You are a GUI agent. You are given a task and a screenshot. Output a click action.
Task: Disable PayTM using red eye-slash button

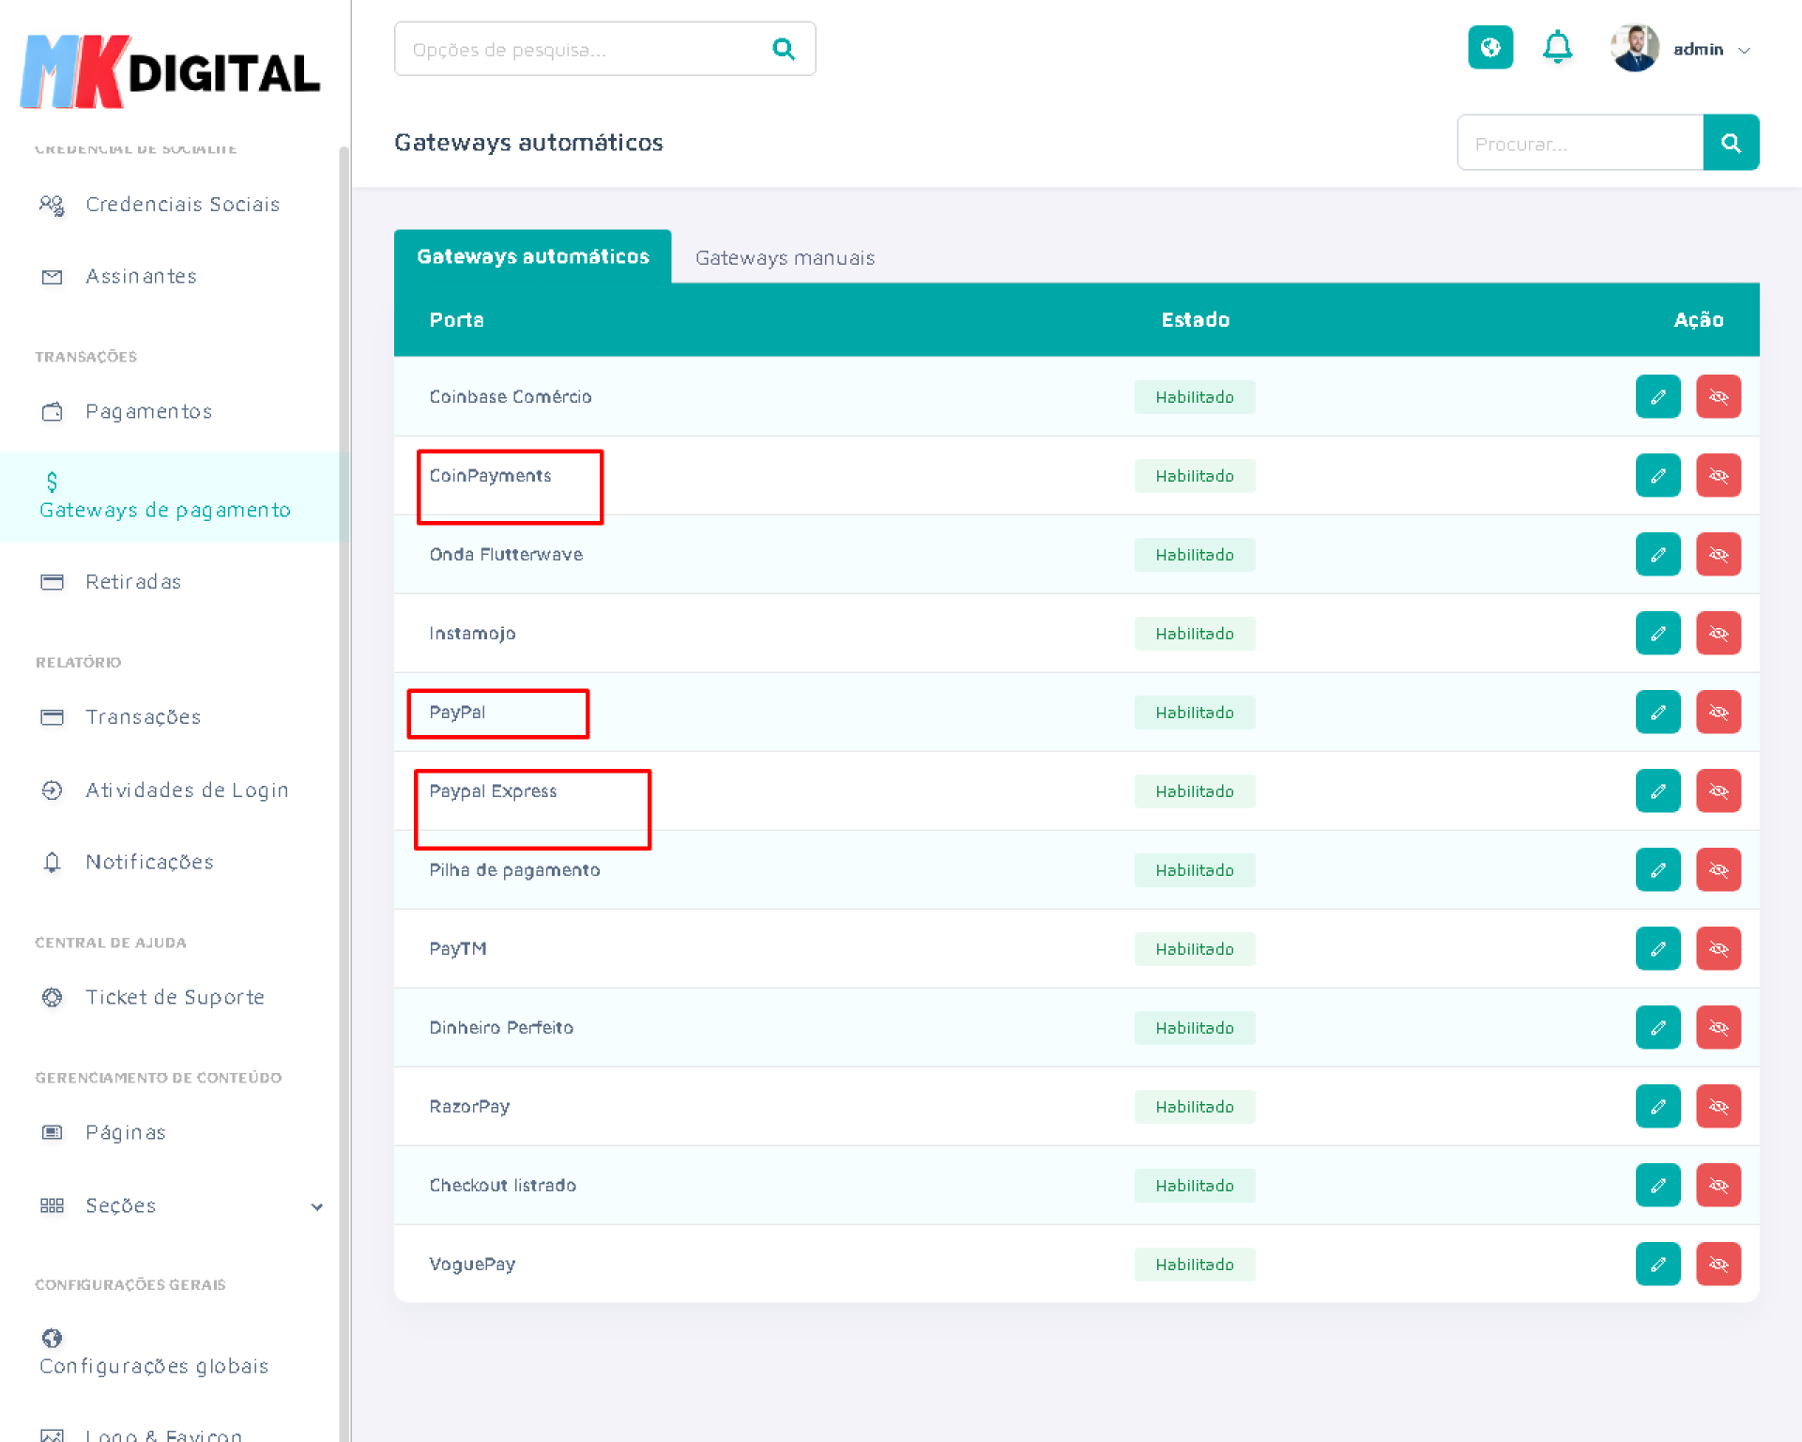[x=1718, y=949]
